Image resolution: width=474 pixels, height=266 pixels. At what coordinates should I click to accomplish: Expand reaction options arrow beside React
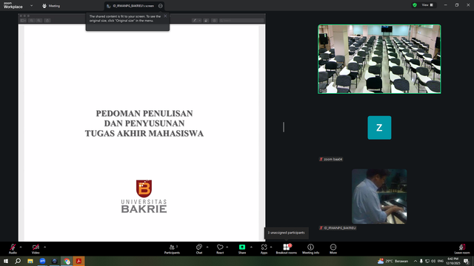[227, 247]
